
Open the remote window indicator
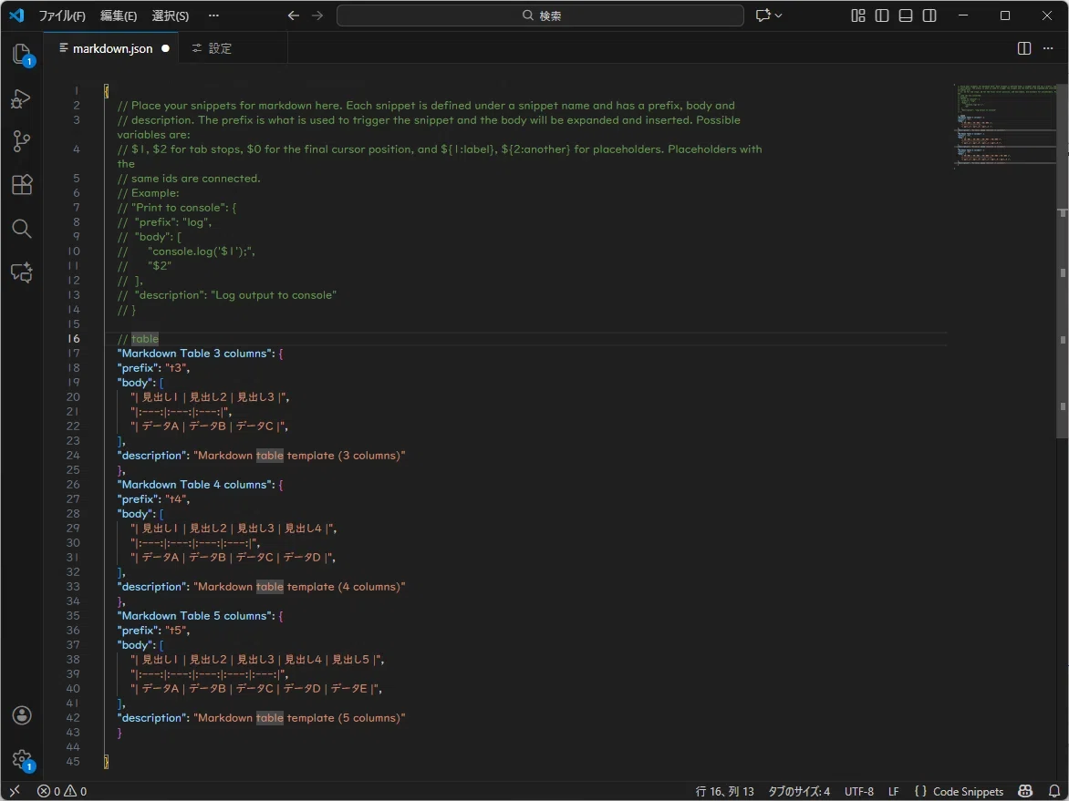pos(15,791)
